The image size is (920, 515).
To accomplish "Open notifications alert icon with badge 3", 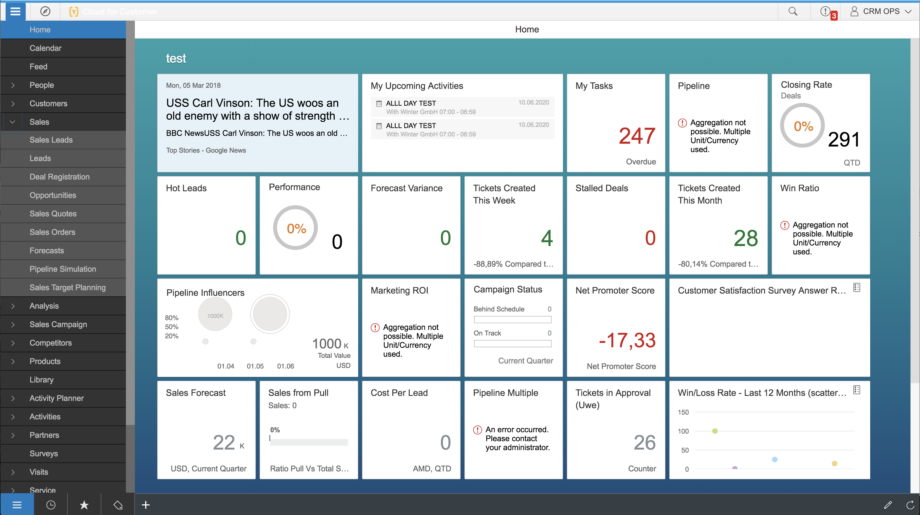I will pyautogui.click(x=826, y=11).
